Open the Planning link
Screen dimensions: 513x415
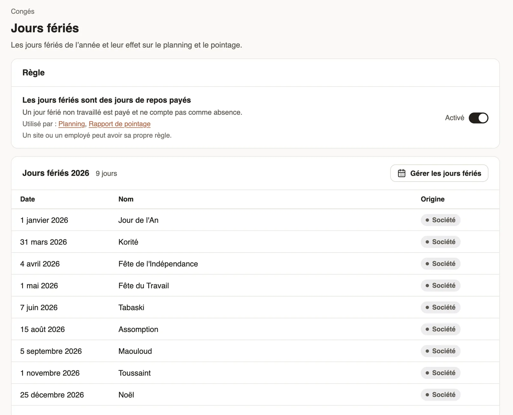(71, 124)
